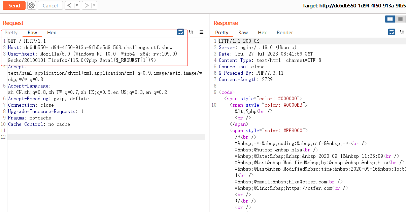
Task: Click the 'Response' panel heading
Action: pyautogui.click(x=226, y=23)
